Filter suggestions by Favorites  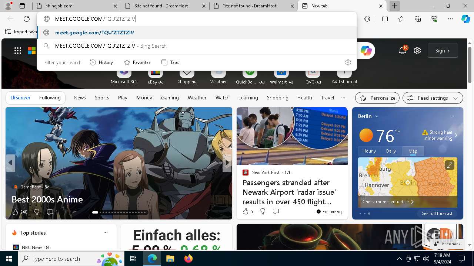click(x=137, y=62)
